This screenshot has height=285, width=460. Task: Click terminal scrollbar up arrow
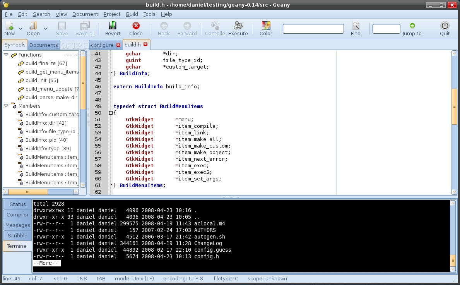[453, 203]
